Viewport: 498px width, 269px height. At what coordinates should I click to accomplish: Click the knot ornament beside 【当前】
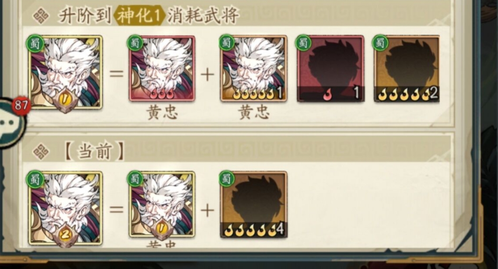point(41,152)
